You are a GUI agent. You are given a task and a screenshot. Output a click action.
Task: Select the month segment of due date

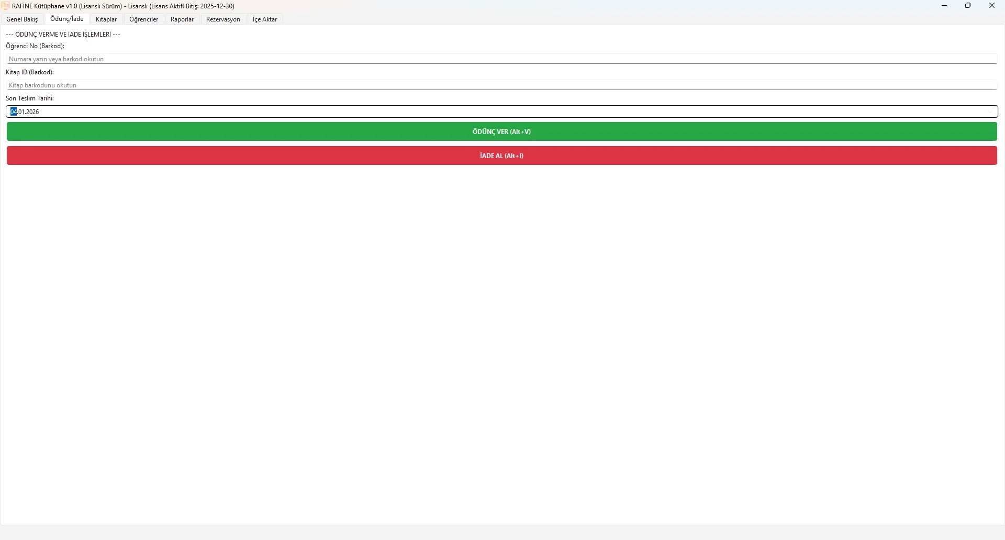tap(21, 112)
